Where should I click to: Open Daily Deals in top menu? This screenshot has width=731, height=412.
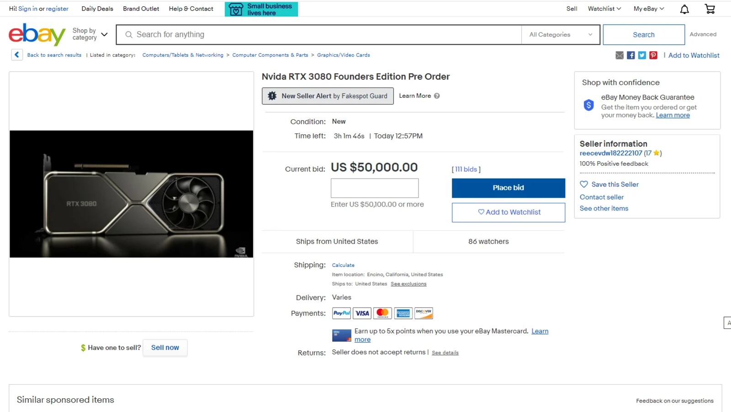coord(97,9)
